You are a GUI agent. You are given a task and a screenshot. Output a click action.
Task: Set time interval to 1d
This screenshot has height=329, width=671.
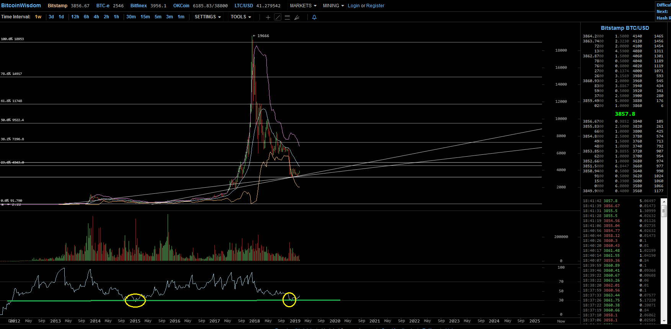(x=61, y=17)
